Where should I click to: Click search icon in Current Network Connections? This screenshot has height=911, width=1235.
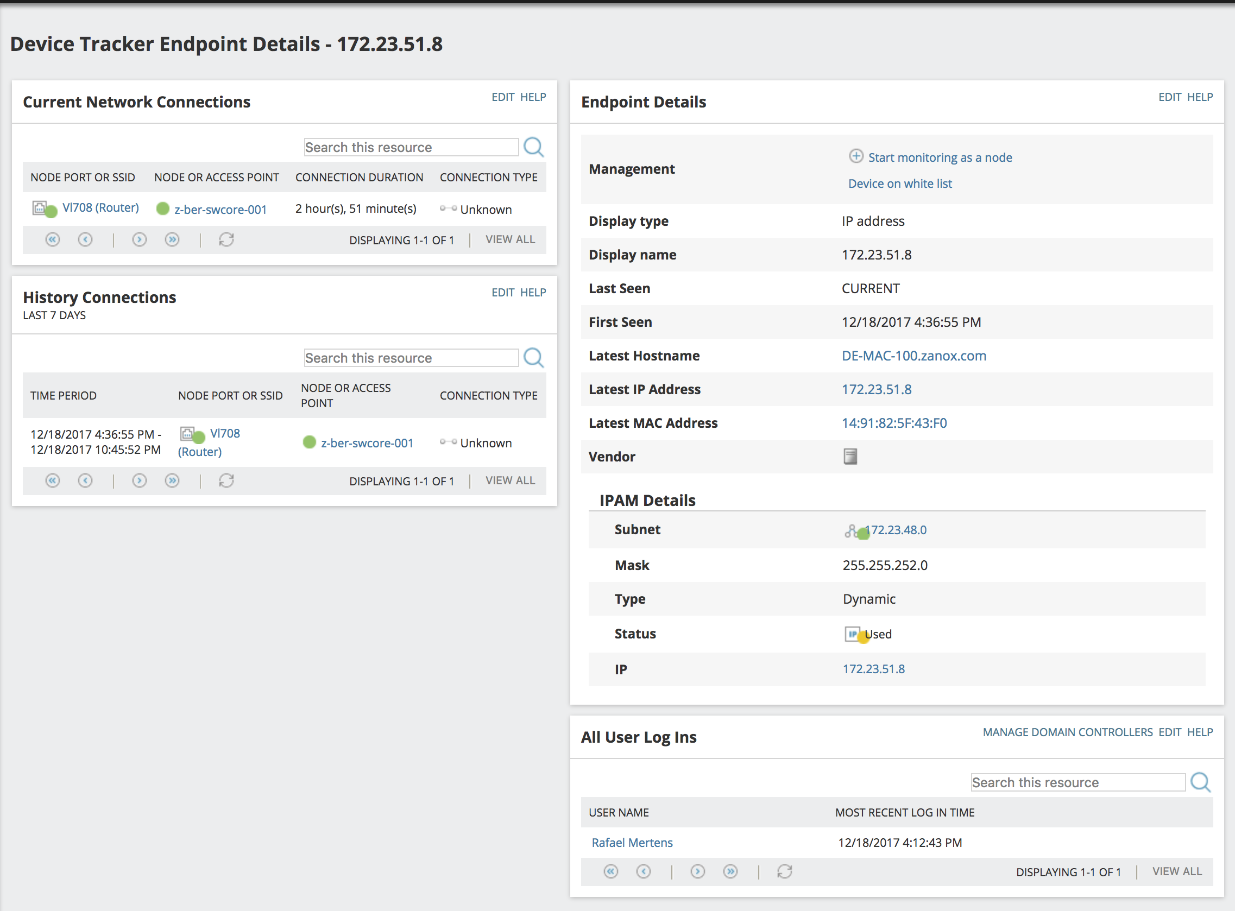(x=533, y=147)
